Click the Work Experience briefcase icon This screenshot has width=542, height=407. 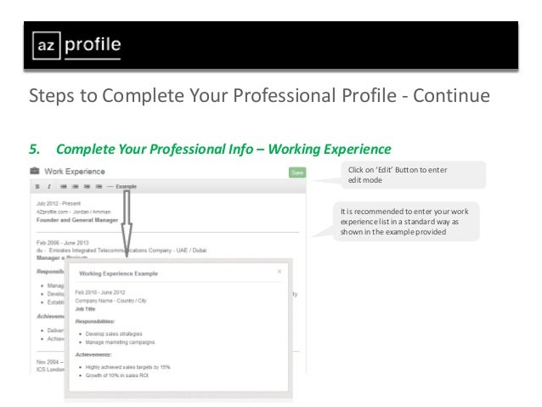(x=35, y=171)
